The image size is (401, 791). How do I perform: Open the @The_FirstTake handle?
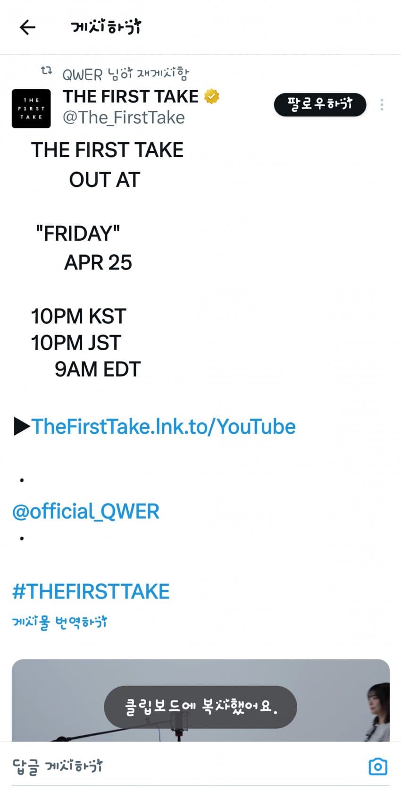coord(124,118)
